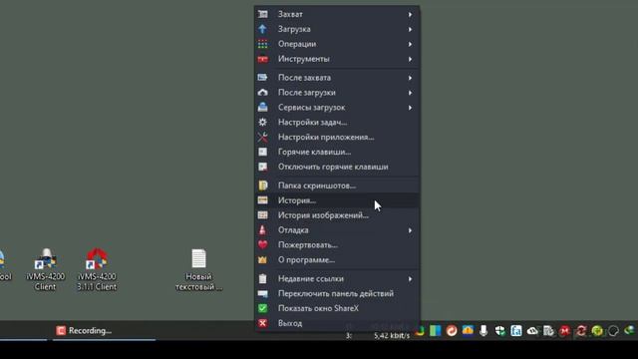Expand the Захват submenu arrow
Viewport: 638px width, 359px height.
tap(410, 14)
